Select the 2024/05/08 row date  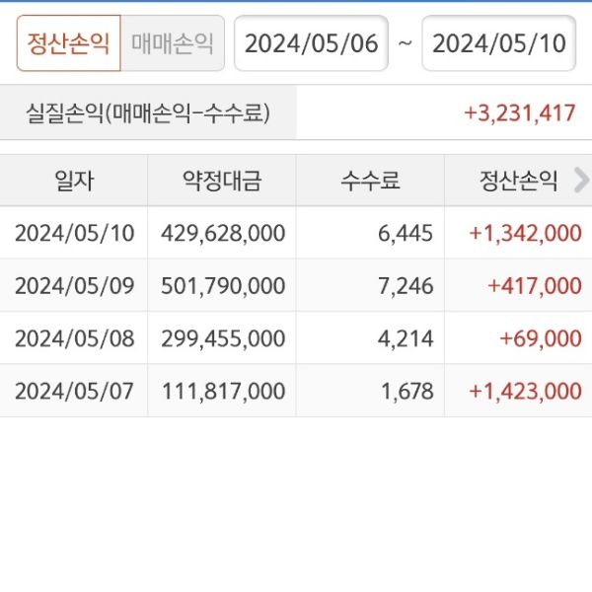pos(74,338)
